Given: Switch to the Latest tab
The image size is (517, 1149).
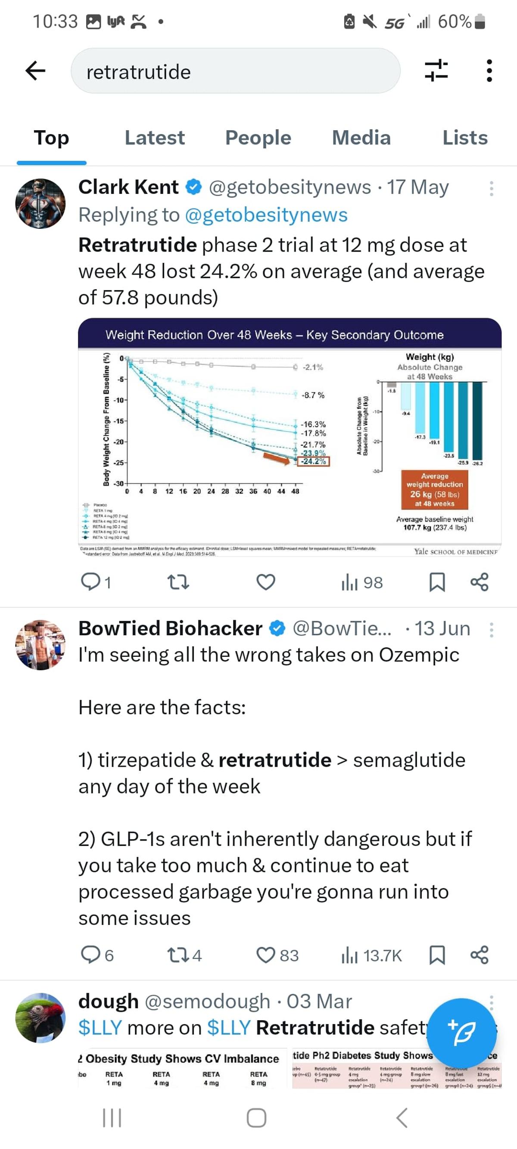Looking at the screenshot, I should pos(154,138).
